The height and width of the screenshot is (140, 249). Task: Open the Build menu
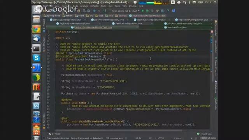click(104, 6)
